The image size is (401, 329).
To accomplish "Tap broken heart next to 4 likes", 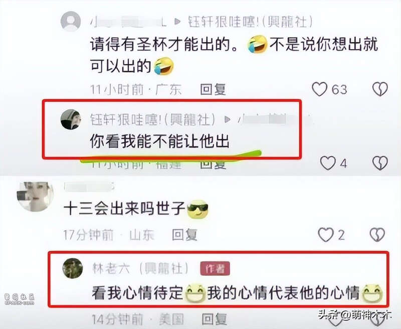I will pyautogui.click(x=380, y=163).
